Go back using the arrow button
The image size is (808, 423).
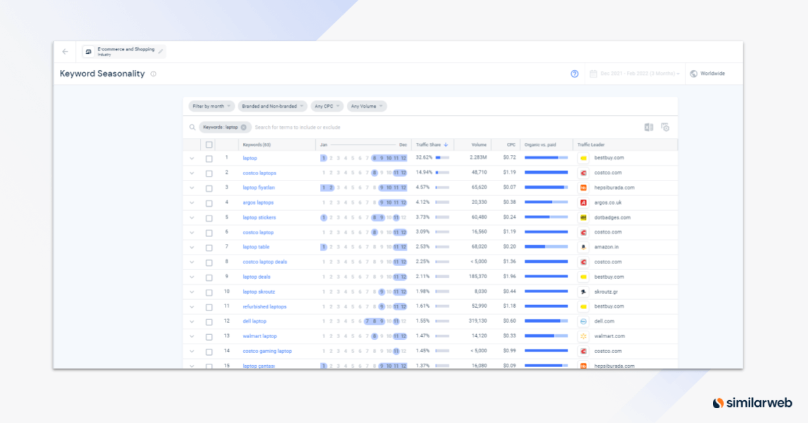pos(65,51)
